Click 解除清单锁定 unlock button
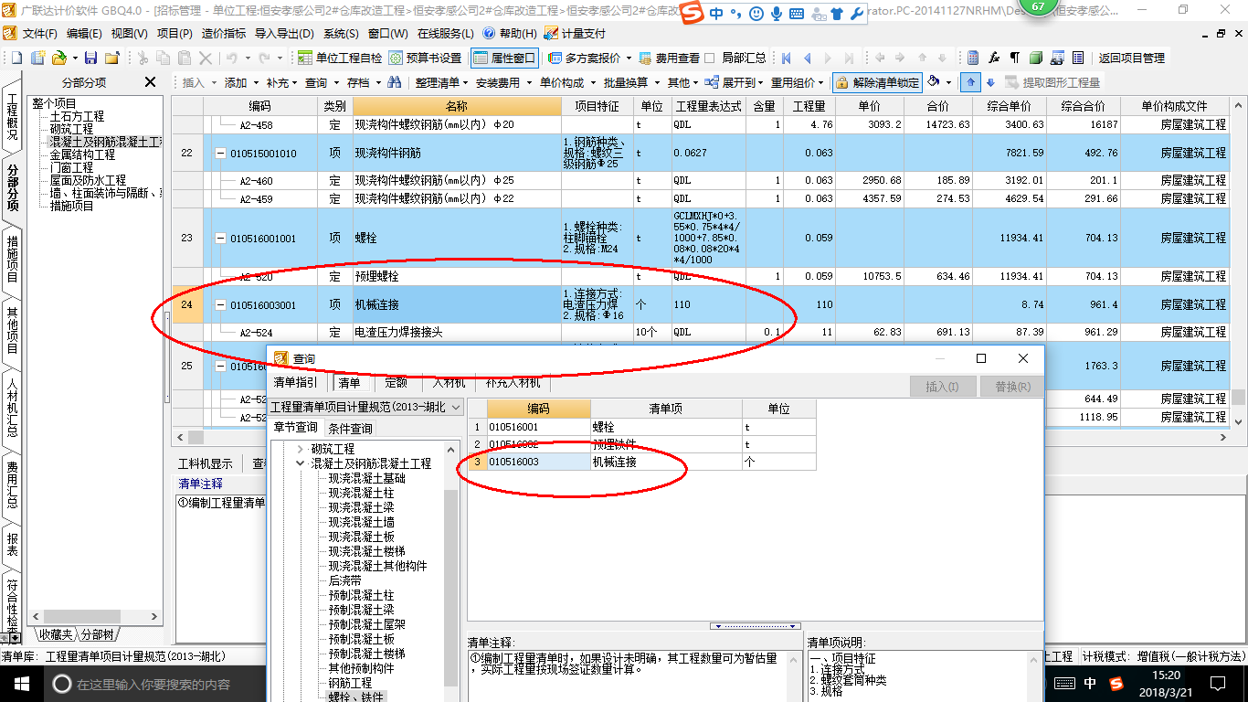 [x=877, y=82]
